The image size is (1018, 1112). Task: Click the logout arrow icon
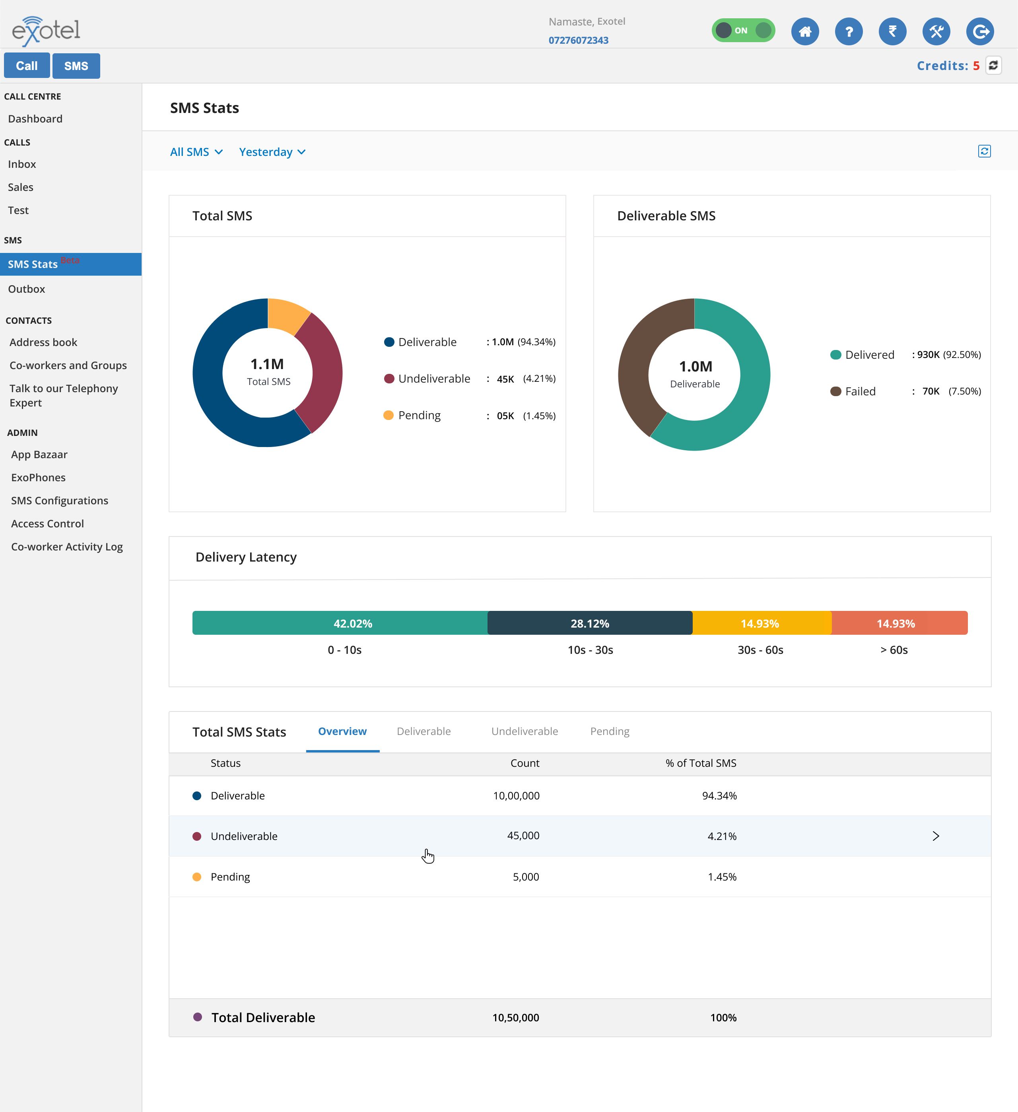pos(980,31)
